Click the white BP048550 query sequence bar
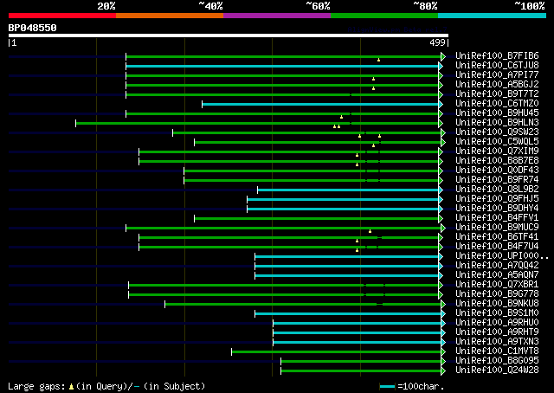Image resolution: width=554 pixels, height=393 pixels. click(229, 35)
